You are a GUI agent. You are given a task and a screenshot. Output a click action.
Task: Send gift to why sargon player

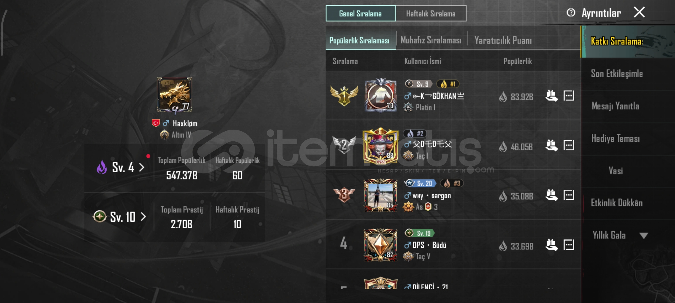[551, 195]
